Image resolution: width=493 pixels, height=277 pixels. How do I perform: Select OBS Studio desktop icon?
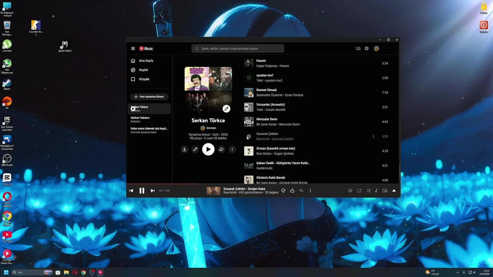coord(7,160)
